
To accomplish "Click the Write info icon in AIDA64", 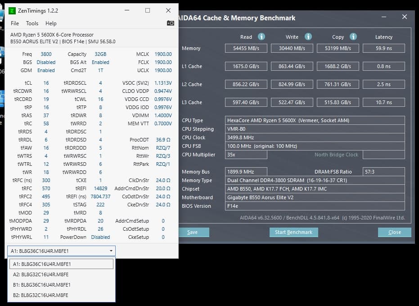I will click(x=308, y=37).
